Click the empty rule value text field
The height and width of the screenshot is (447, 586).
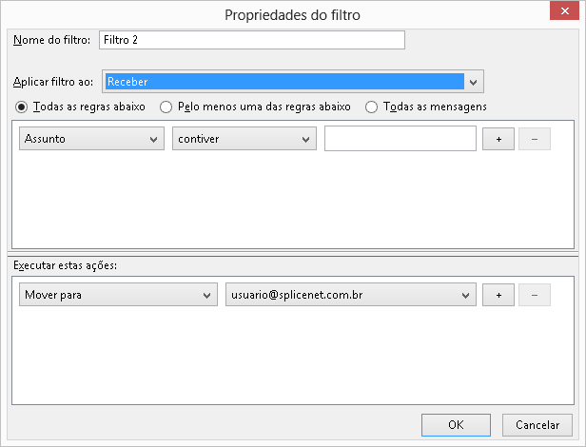400,139
